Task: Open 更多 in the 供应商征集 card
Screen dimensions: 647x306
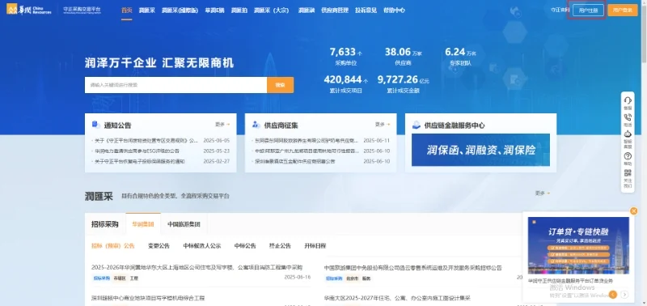Action: (383, 125)
